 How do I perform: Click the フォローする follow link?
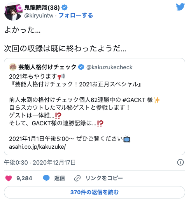(76, 16)
